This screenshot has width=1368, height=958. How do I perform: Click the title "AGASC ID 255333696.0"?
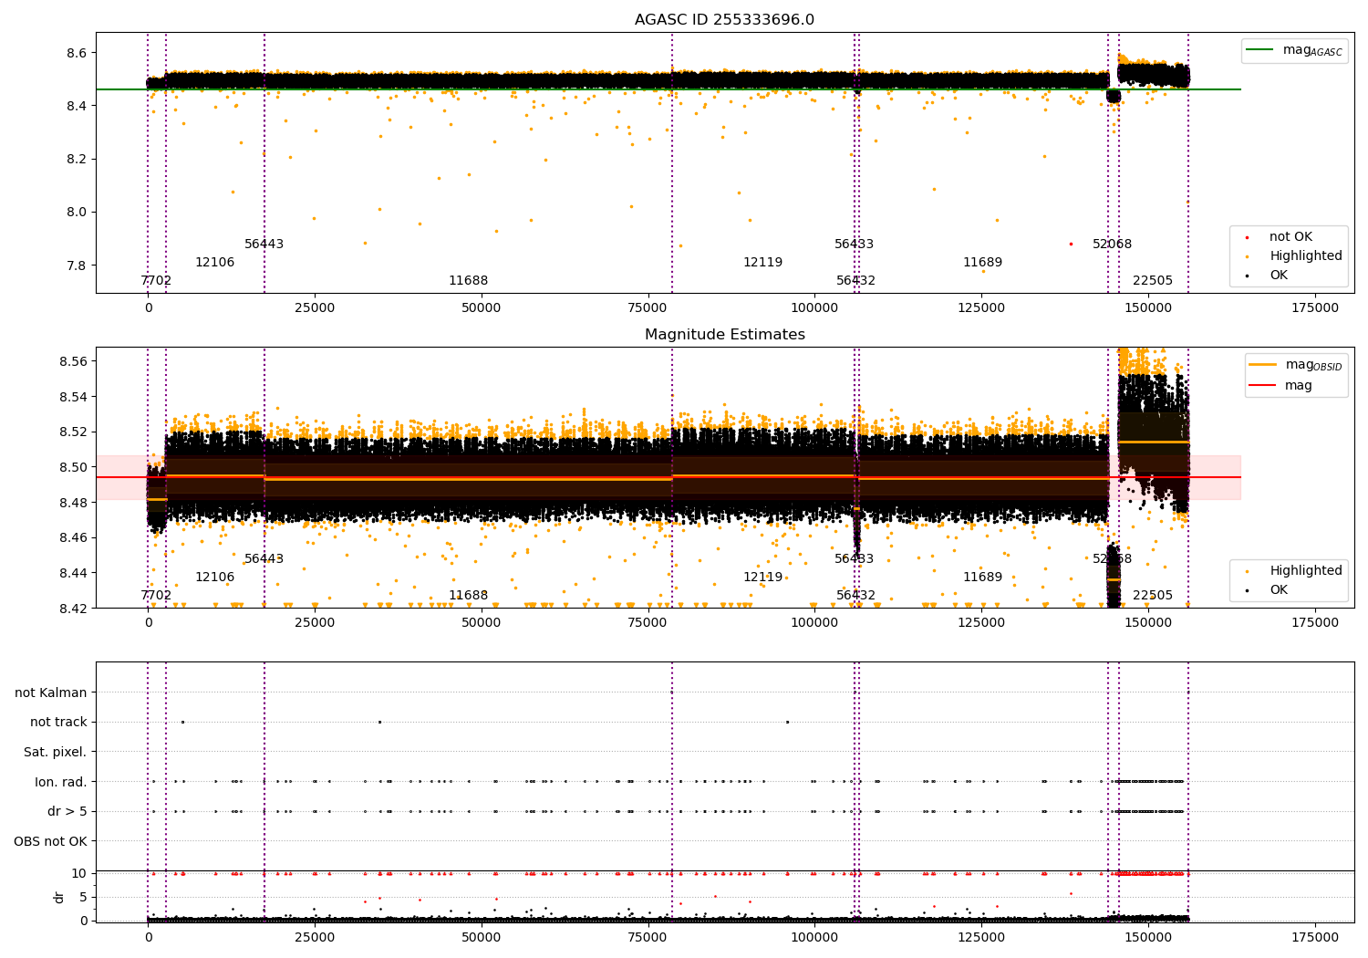[x=724, y=20]
